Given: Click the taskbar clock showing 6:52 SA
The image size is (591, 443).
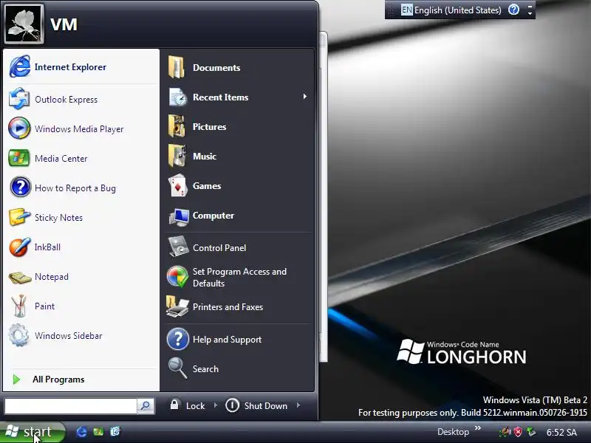Looking at the screenshot, I should pos(561,432).
